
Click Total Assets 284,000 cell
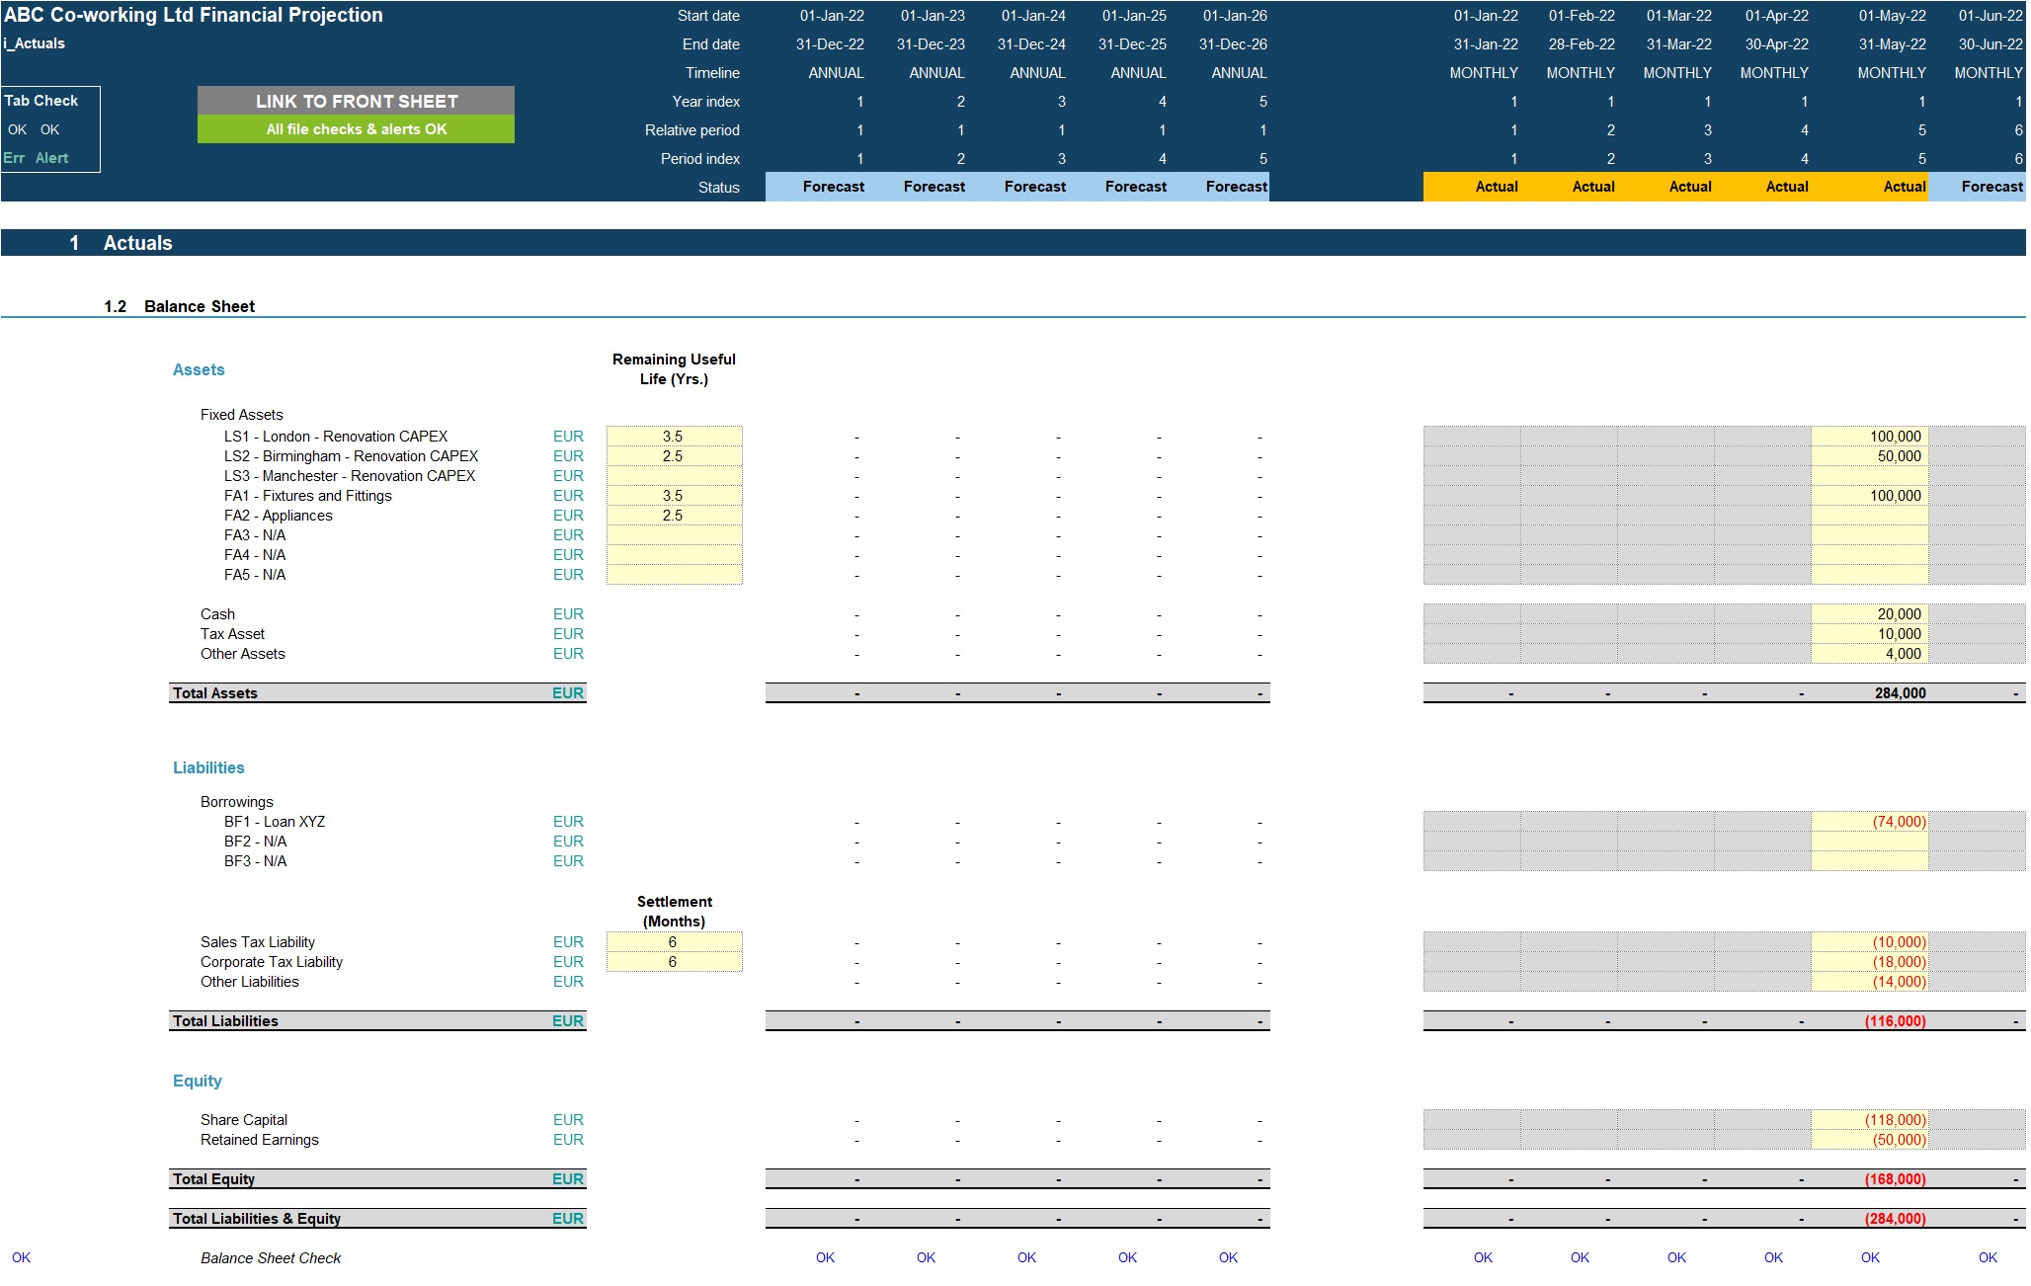tap(1870, 693)
